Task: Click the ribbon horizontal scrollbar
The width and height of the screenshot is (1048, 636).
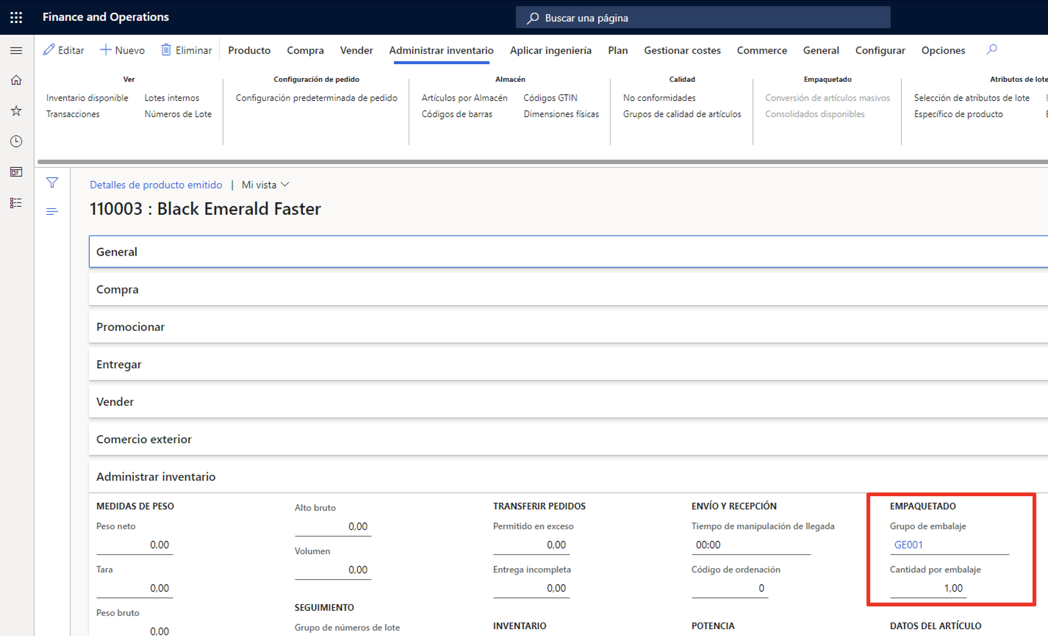Action: pos(542,162)
